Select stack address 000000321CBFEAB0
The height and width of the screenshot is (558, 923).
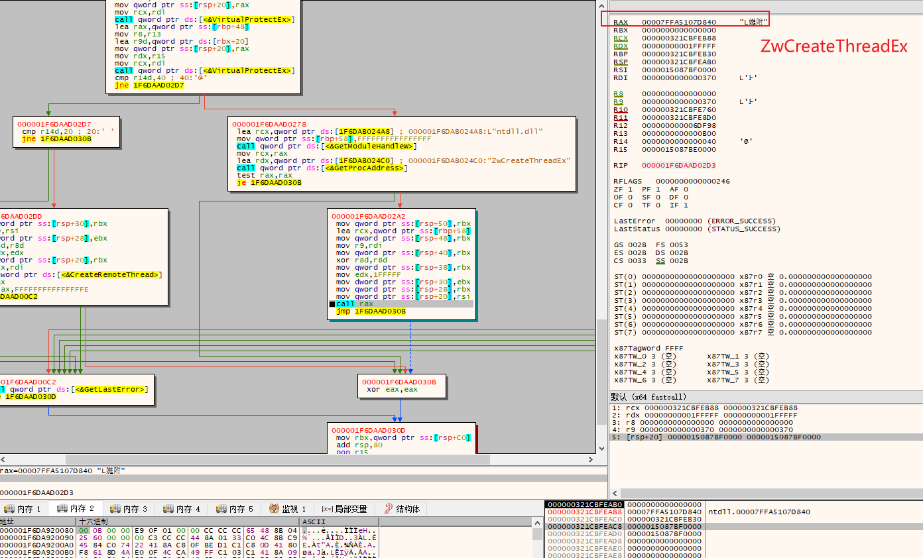(x=585, y=505)
